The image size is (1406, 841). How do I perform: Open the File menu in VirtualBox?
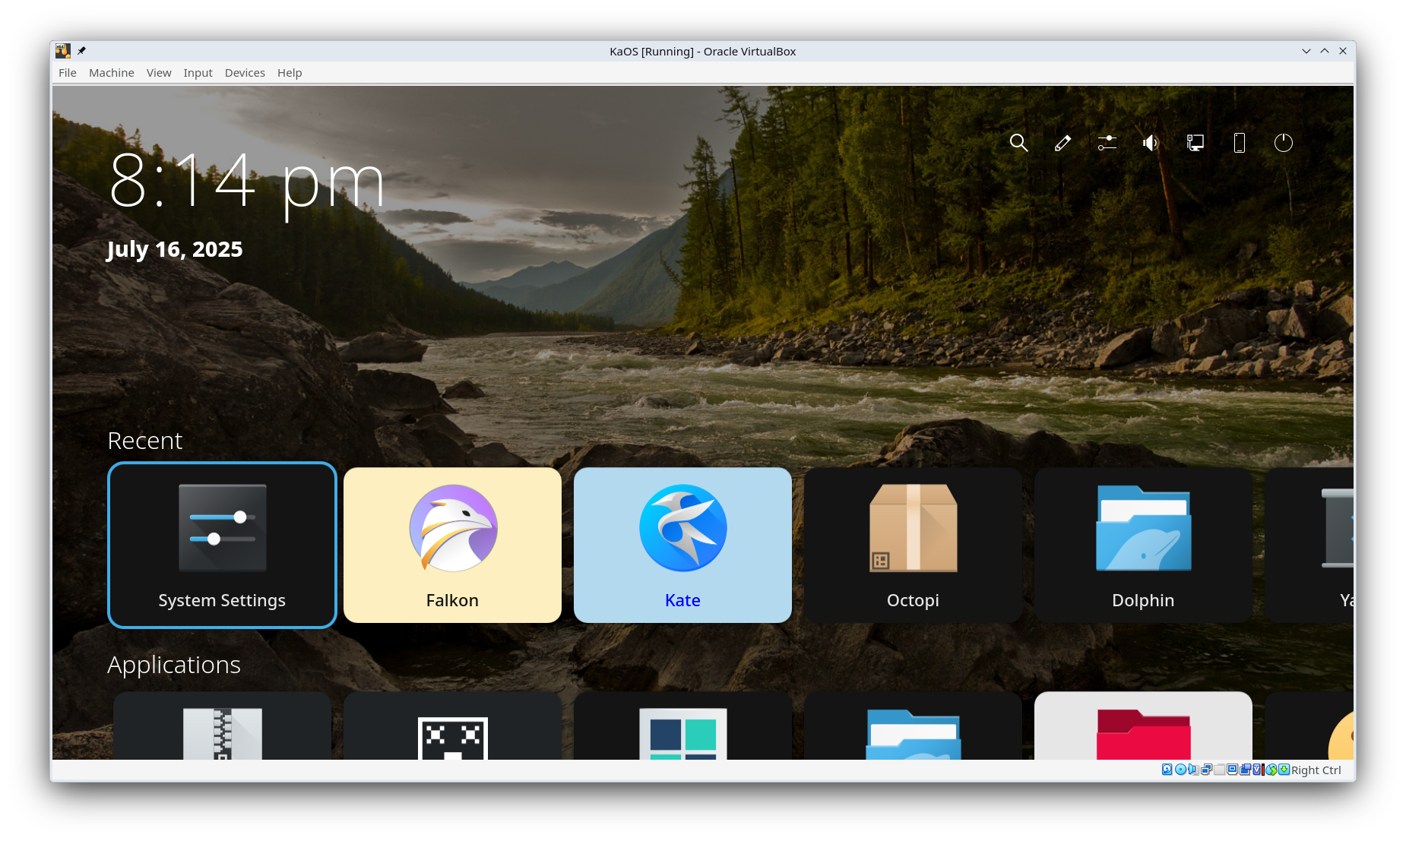click(x=68, y=73)
